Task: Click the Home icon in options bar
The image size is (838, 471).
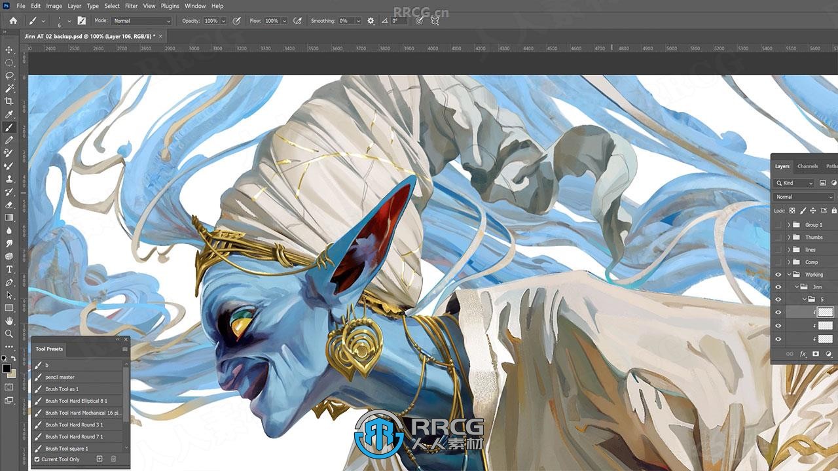Action: [12, 21]
